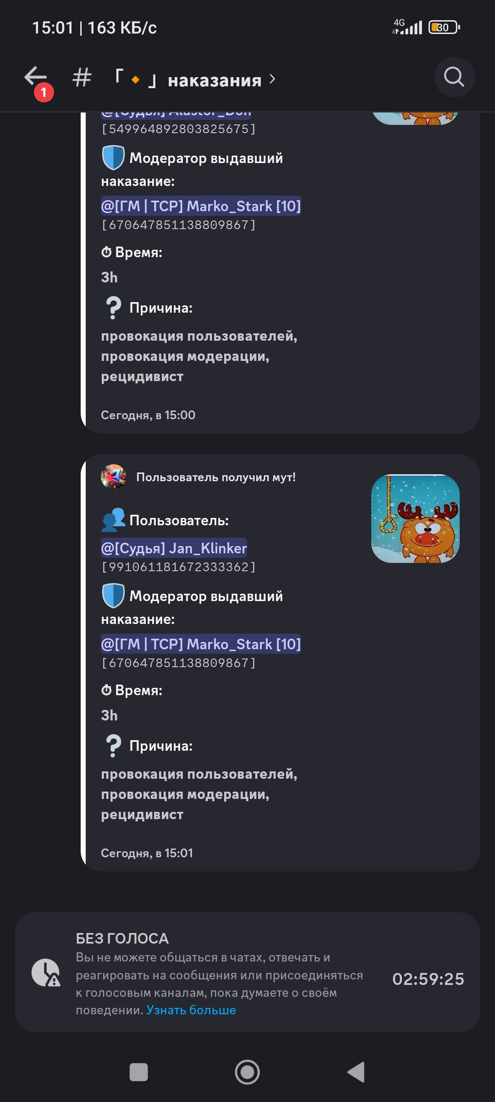Open the наказания channel details chevron
Viewport: 495px width, 1102px height.
click(272, 79)
